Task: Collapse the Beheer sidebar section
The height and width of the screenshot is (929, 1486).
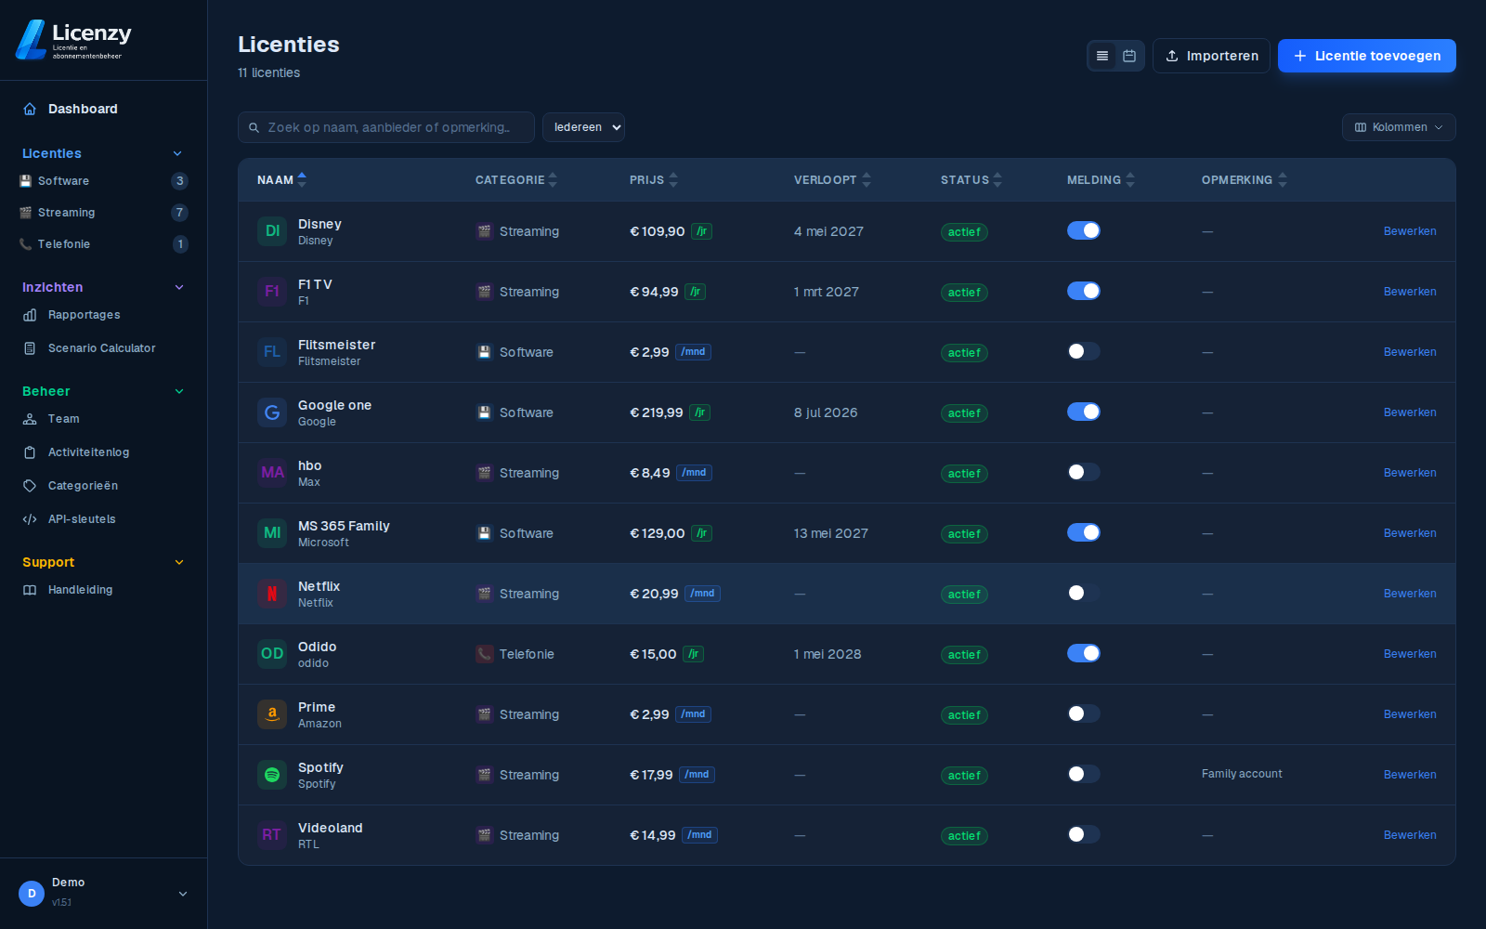Action: (x=178, y=391)
